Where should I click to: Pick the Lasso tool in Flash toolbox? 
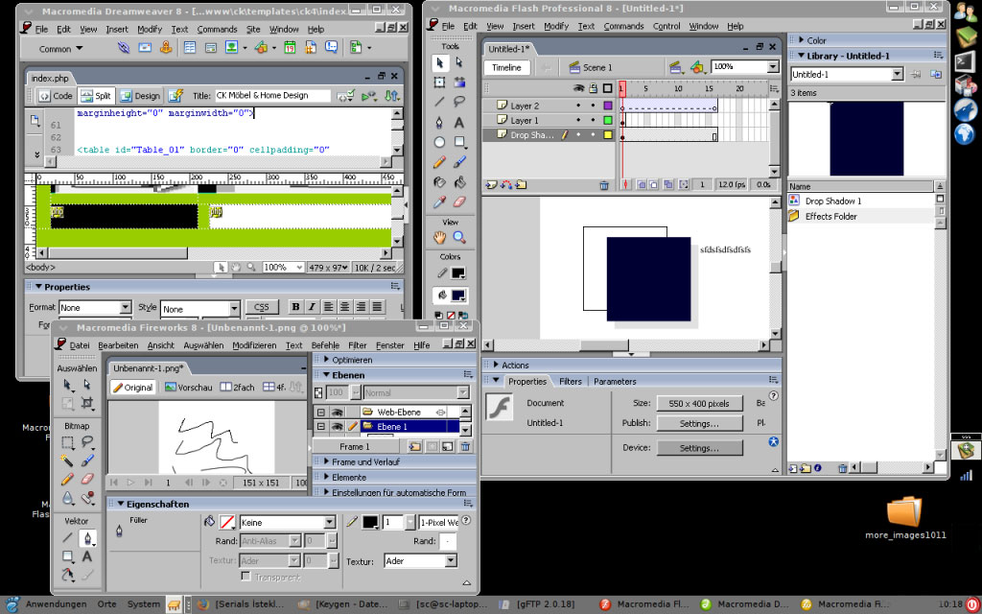point(459,102)
